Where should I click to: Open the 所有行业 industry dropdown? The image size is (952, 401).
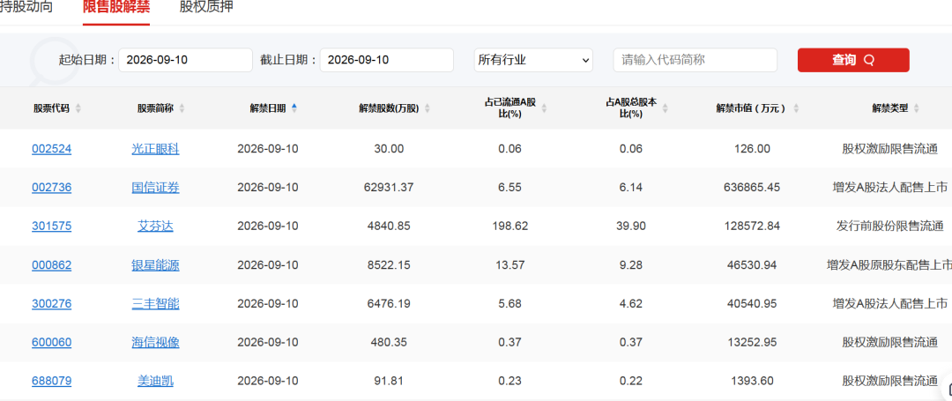[x=533, y=60]
